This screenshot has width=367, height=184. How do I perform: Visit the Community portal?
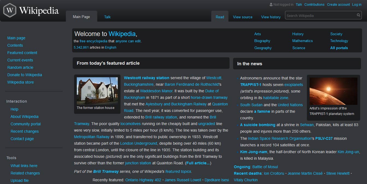click(x=25, y=124)
